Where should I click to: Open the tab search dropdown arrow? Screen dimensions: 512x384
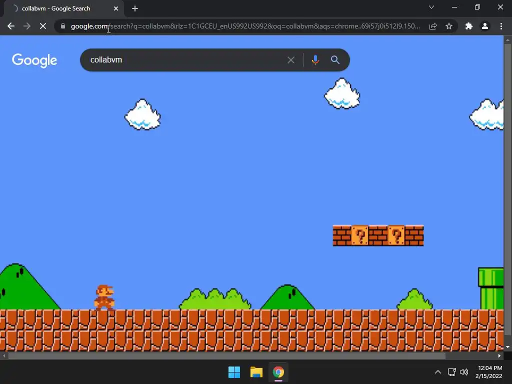pos(431,7)
